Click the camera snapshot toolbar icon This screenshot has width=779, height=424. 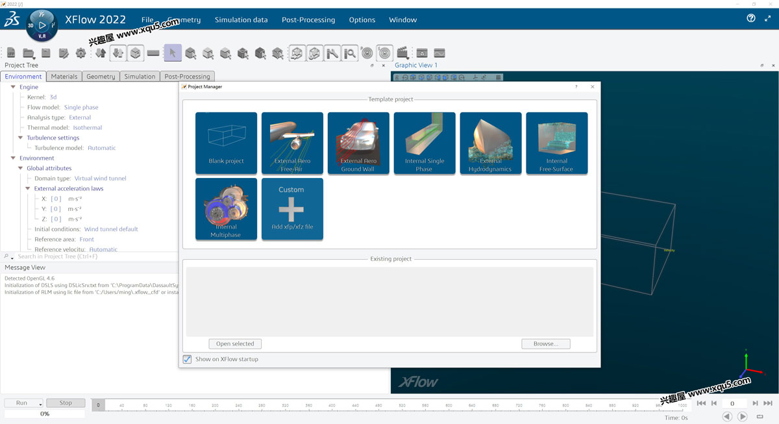click(422, 53)
